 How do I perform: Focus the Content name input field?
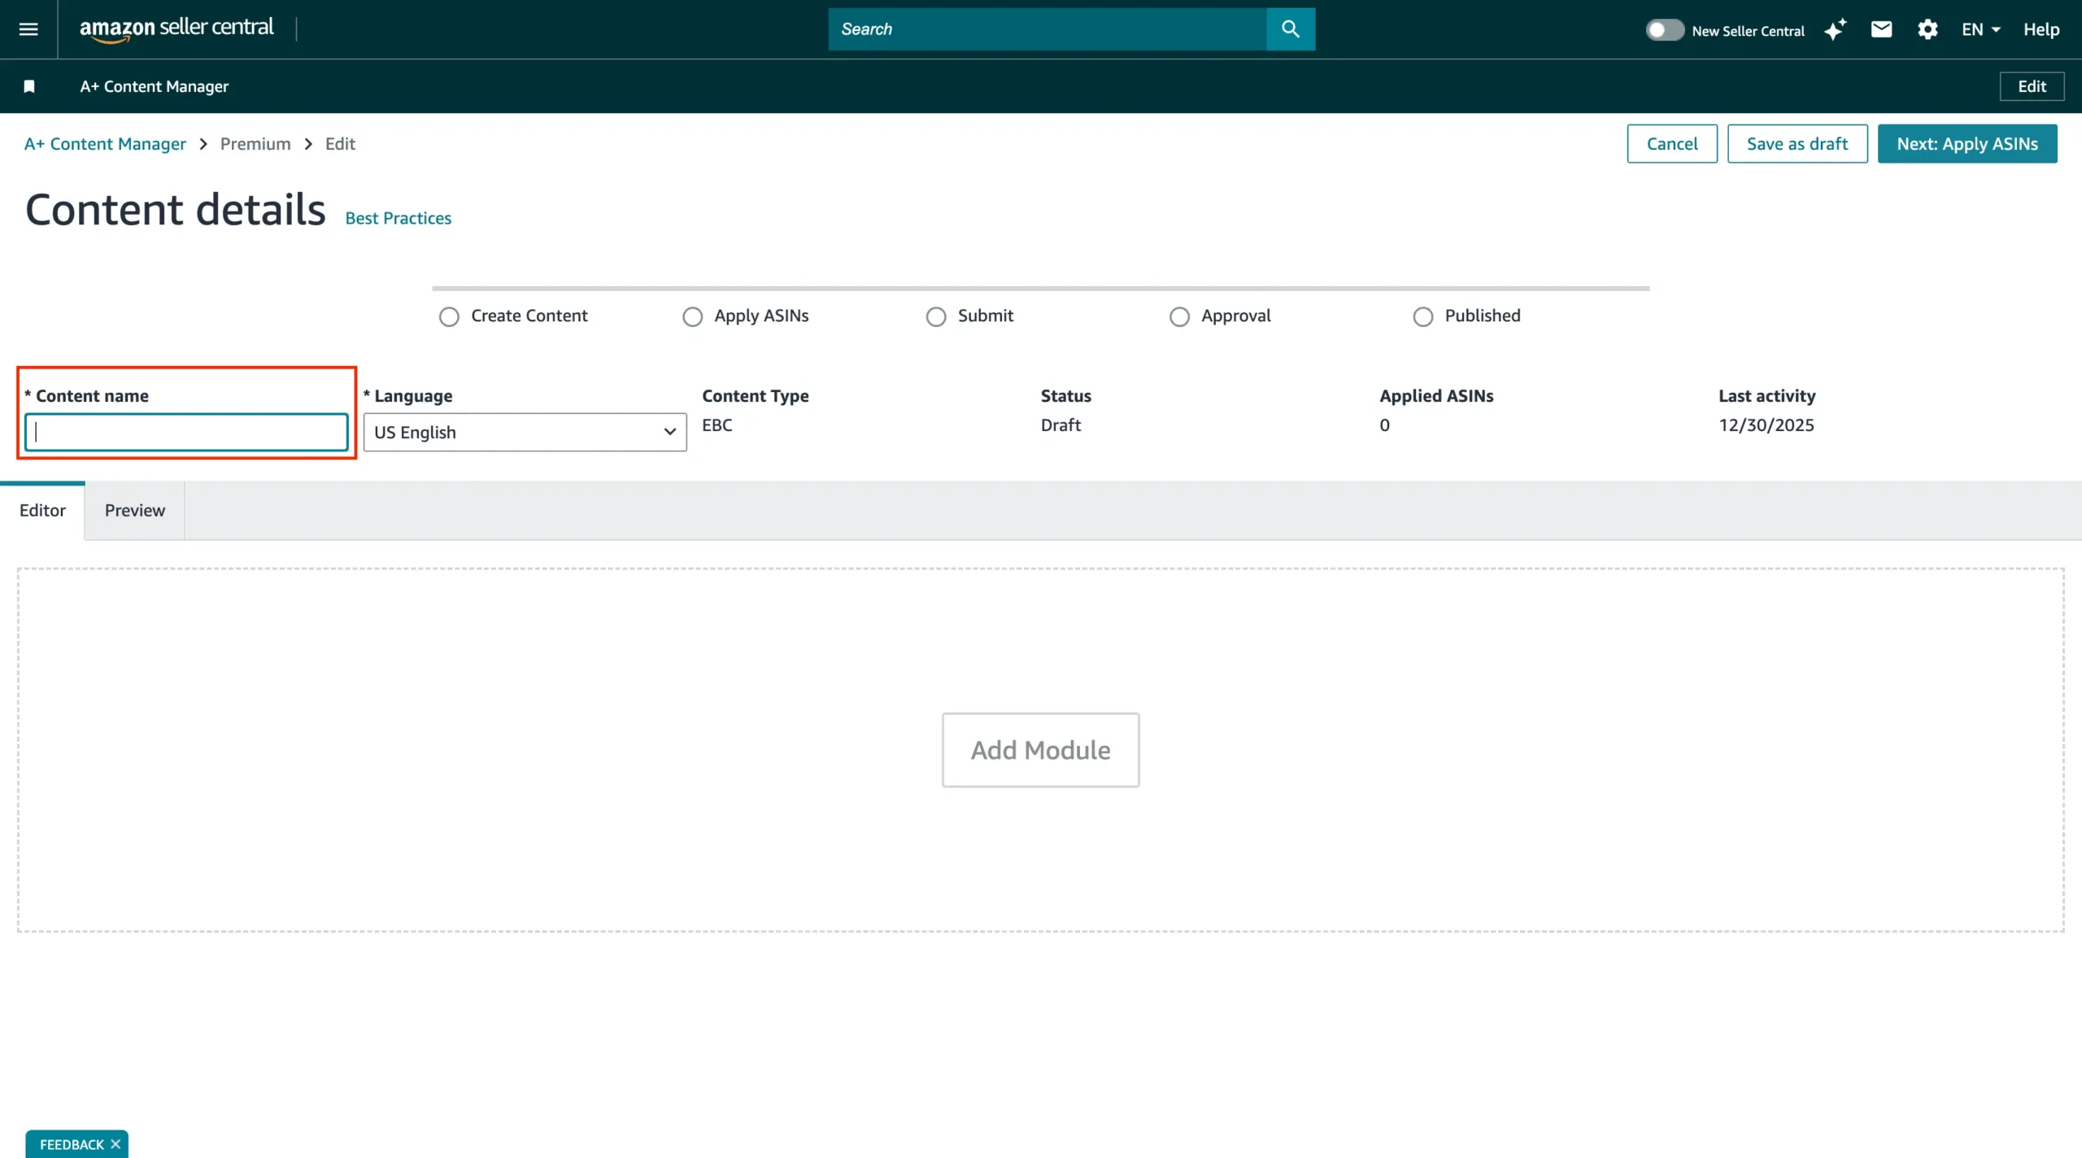186,432
